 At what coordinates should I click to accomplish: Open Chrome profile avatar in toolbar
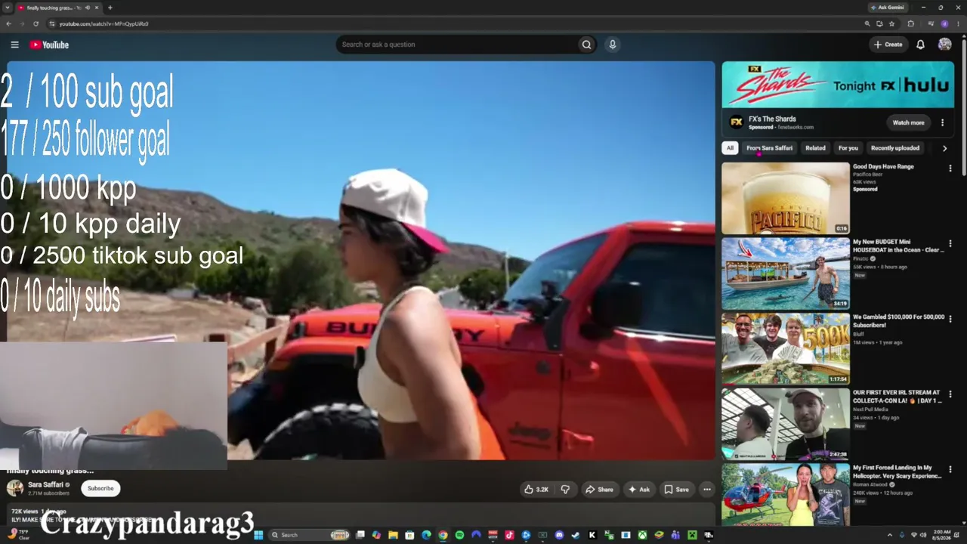tap(944, 23)
